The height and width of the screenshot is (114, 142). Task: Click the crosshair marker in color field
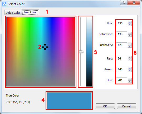(x=45, y=47)
